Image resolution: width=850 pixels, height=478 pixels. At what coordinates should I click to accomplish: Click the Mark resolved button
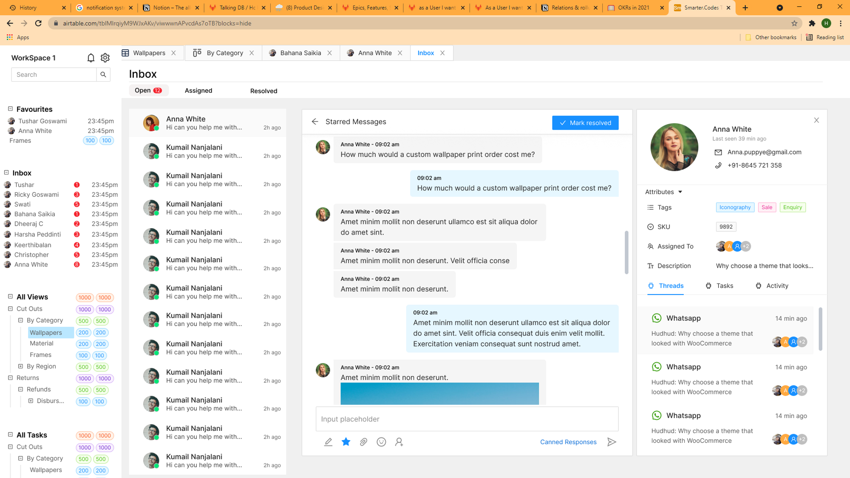[x=585, y=123]
